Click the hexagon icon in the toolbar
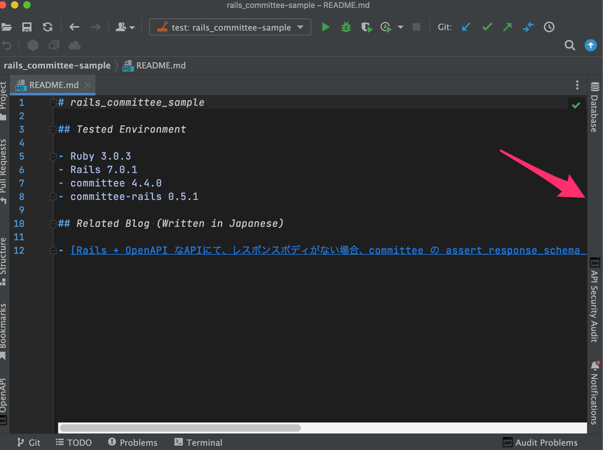The height and width of the screenshot is (450, 603). click(x=33, y=46)
